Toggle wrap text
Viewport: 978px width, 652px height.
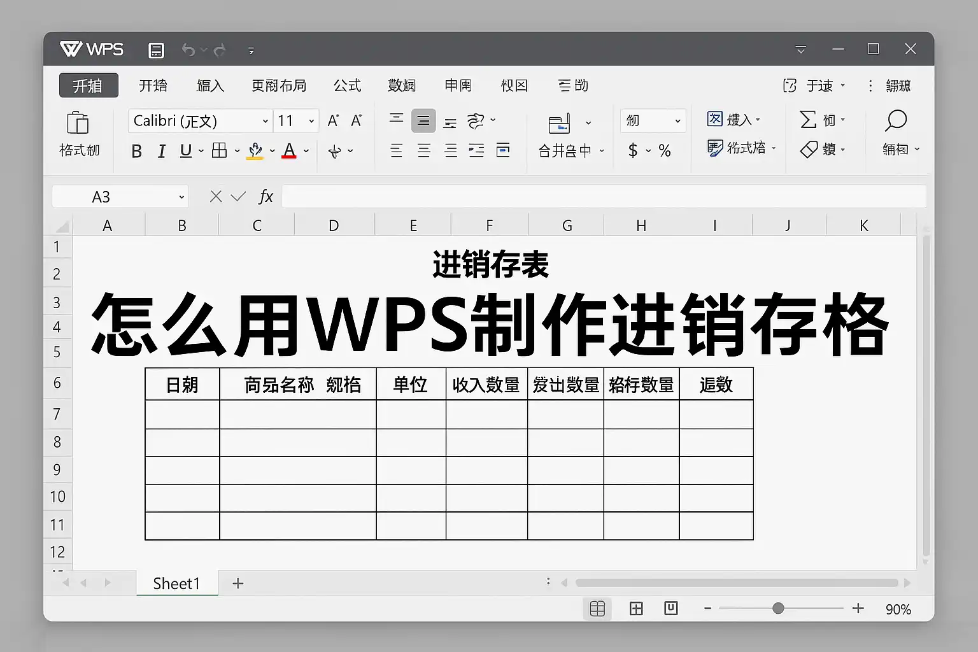coord(503,151)
